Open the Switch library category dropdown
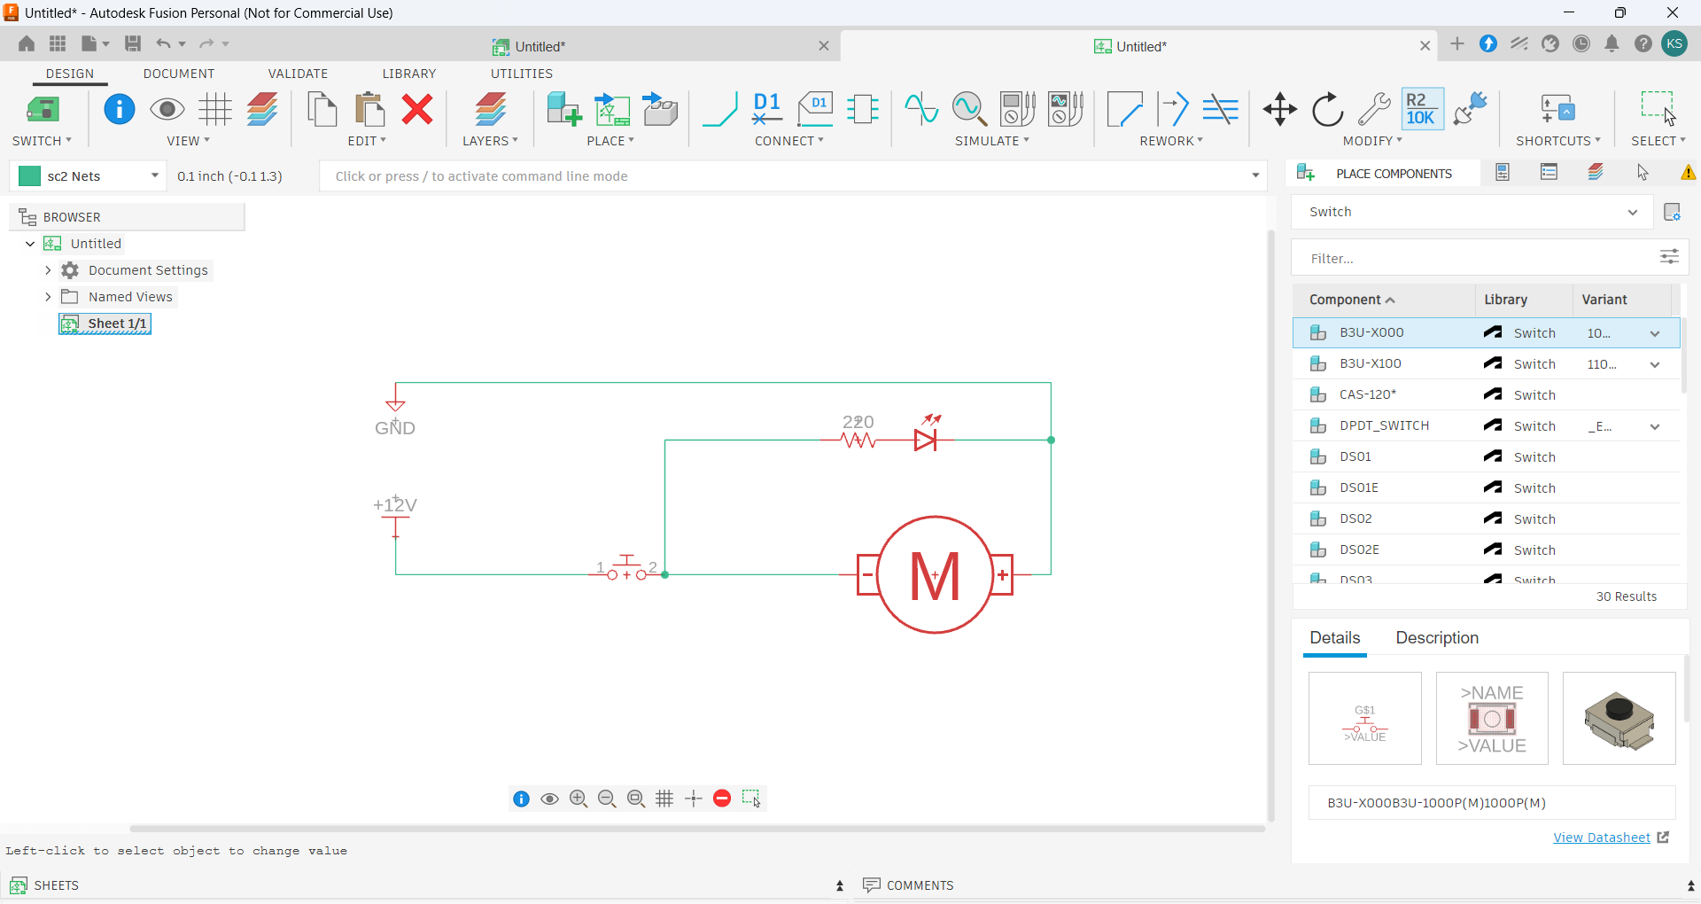This screenshot has height=904, width=1701. pos(1633,212)
